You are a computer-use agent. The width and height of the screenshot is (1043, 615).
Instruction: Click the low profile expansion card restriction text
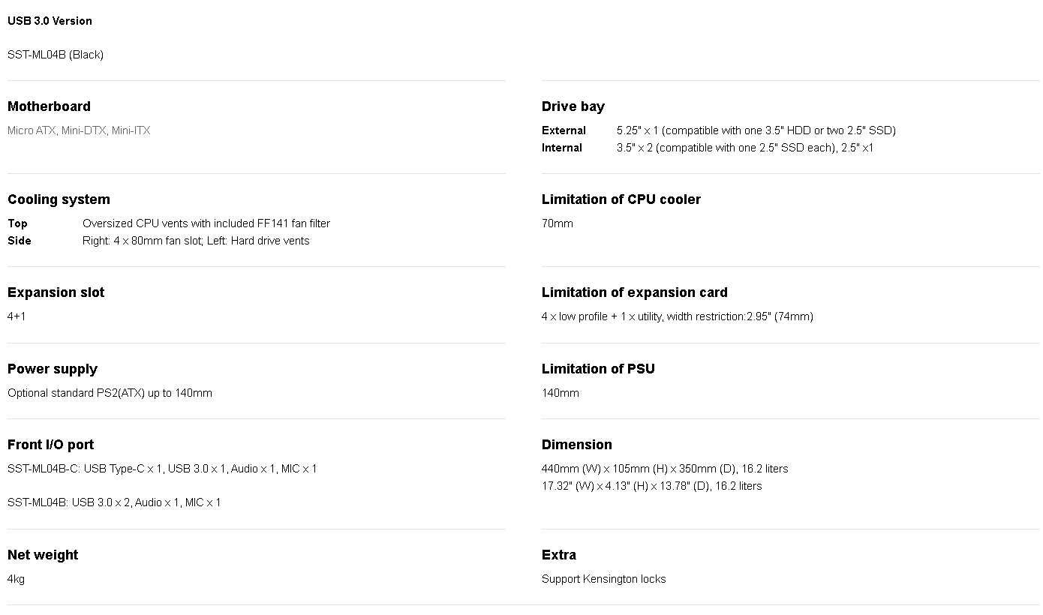coord(678,316)
